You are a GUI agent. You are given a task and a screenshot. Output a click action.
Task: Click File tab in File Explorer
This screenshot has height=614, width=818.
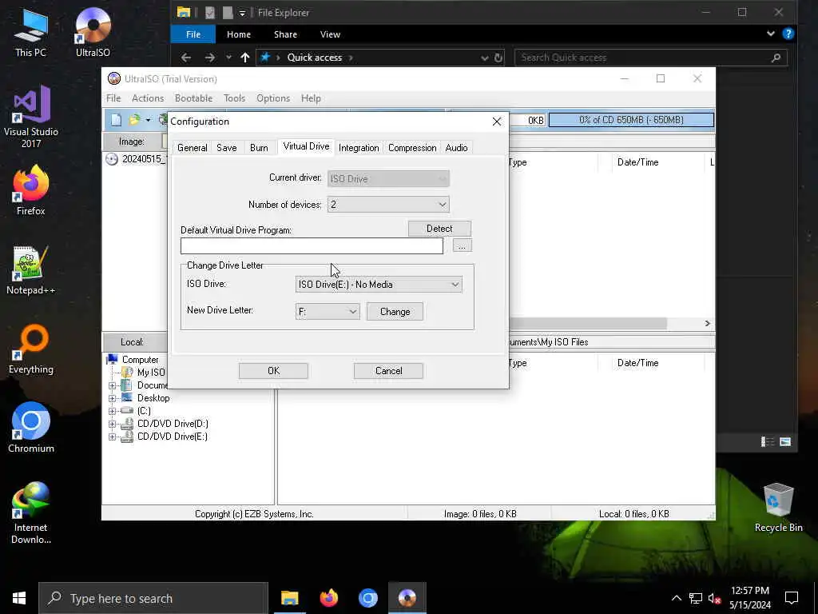tap(193, 34)
